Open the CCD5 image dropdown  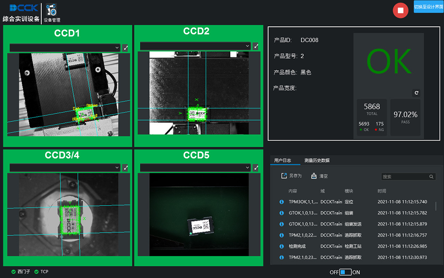pos(195,167)
